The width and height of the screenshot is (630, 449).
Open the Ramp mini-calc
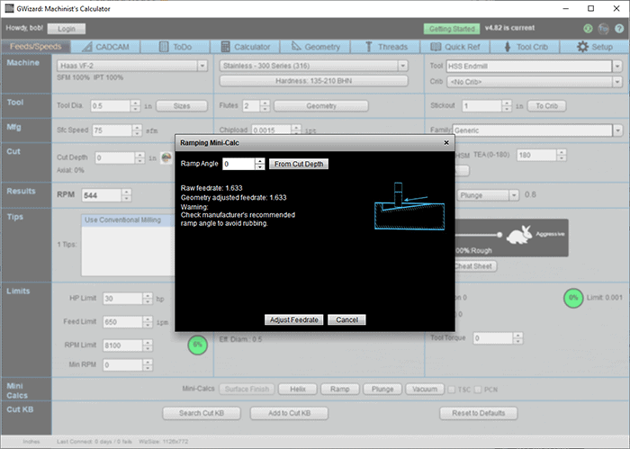pos(340,389)
